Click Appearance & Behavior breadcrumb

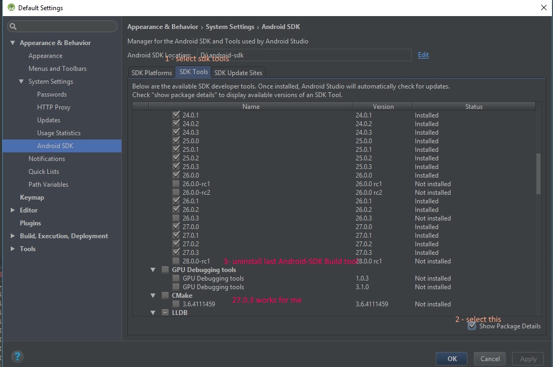(163, 27)
